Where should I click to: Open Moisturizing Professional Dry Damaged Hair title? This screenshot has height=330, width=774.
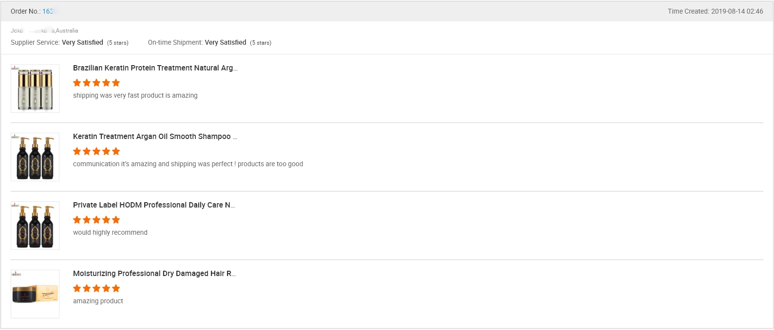point(154,274)
